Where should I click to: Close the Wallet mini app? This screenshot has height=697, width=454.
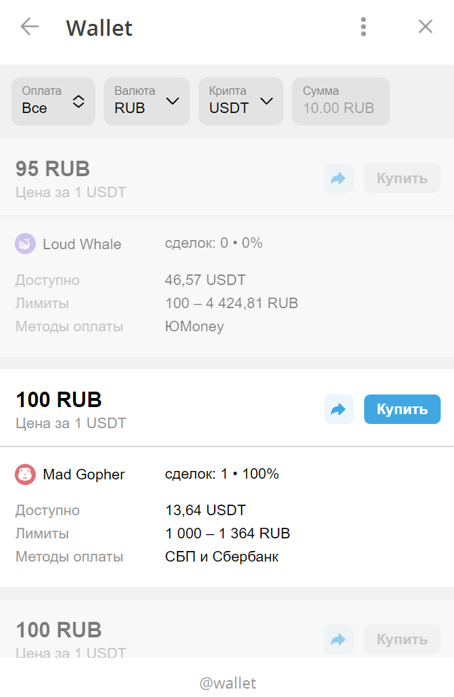coord(425,27)
